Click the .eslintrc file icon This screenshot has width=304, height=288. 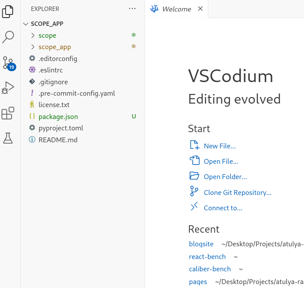32,69
